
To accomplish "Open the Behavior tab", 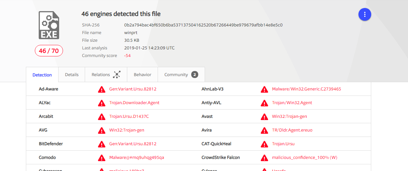I will [143, 75].
